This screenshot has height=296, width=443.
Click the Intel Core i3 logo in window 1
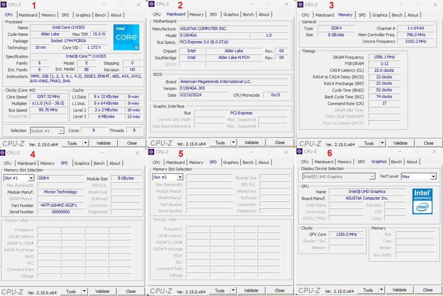point(126,37)
